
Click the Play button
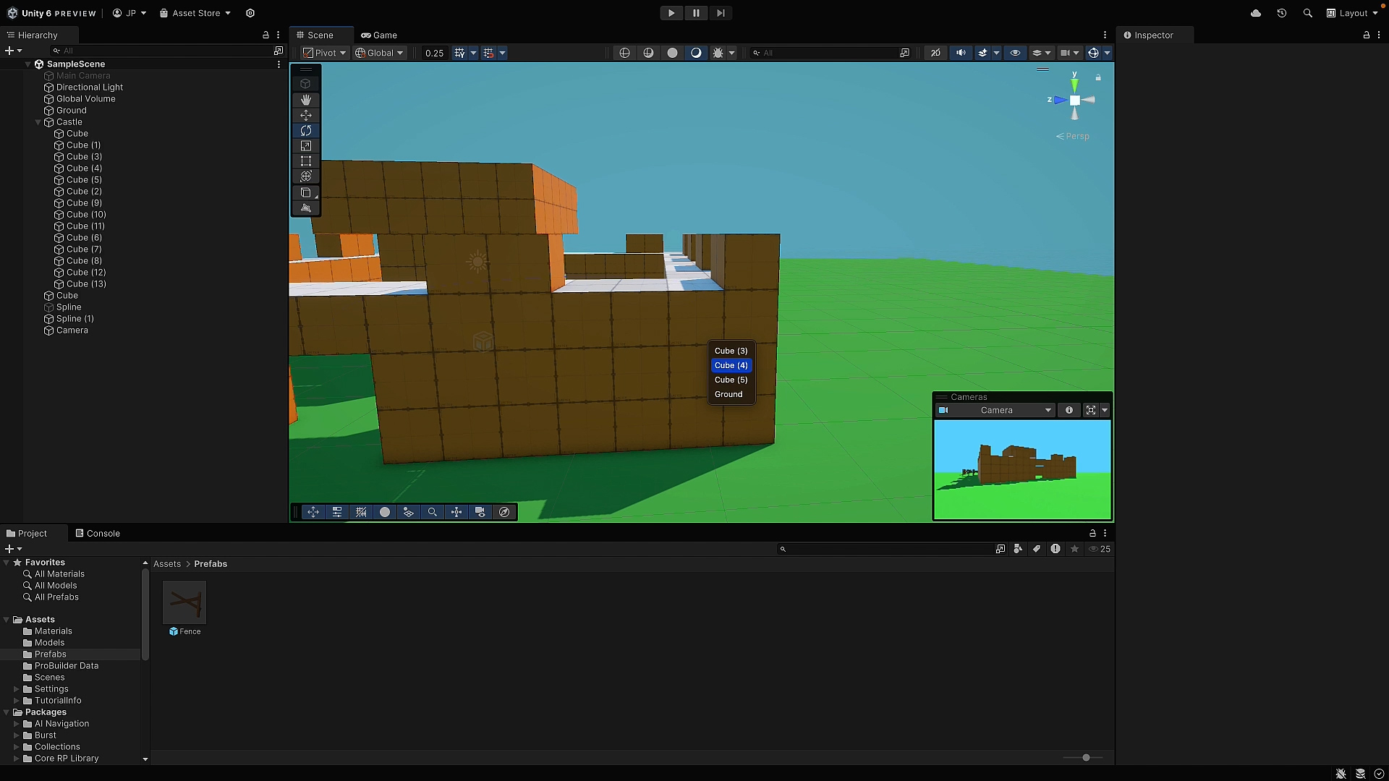pos(671,13)
